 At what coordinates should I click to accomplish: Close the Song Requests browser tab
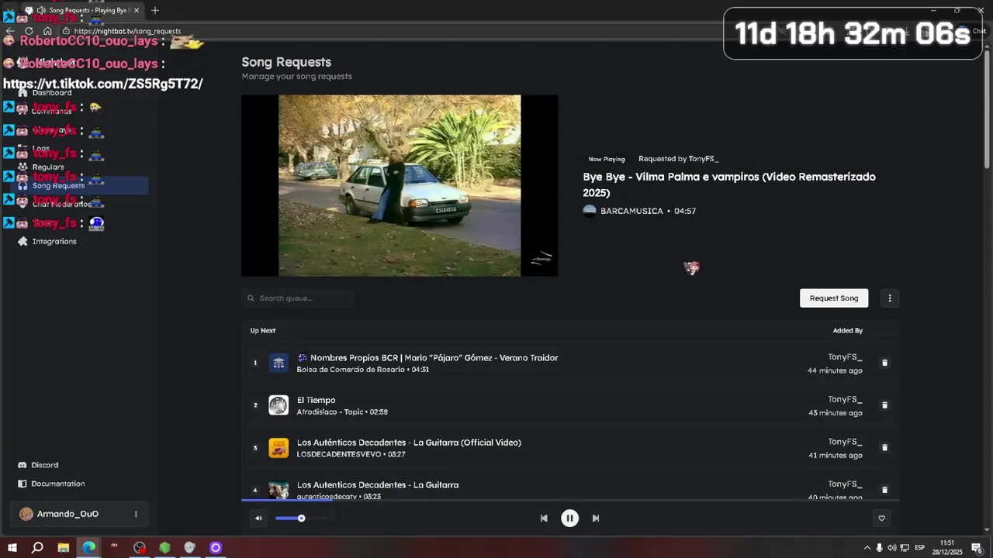[x=137, y=10]
